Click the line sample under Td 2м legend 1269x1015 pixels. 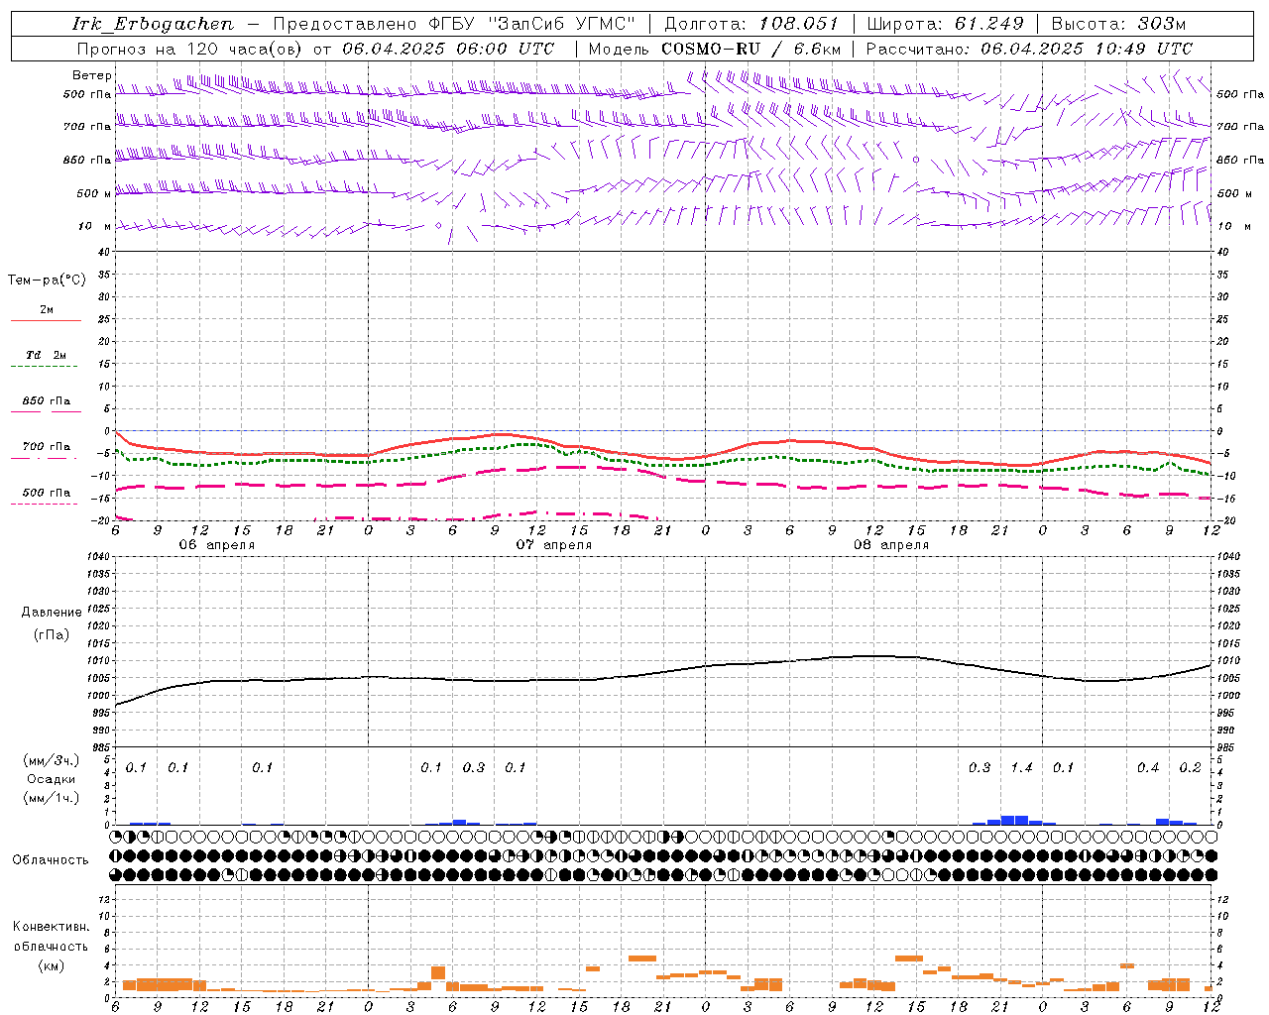tap(45, 367)
